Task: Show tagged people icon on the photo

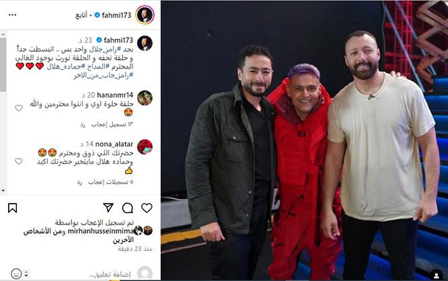Action: (x=437, y=276)
